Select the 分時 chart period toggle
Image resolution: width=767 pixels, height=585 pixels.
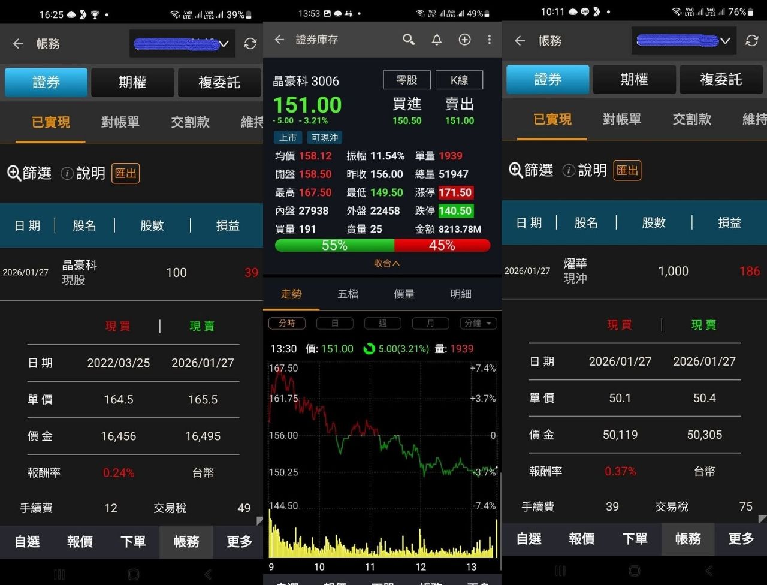(287, 323)
